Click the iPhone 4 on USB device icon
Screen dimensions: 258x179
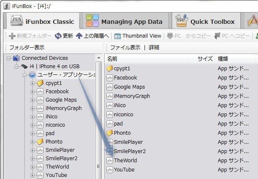coord(24,66)
